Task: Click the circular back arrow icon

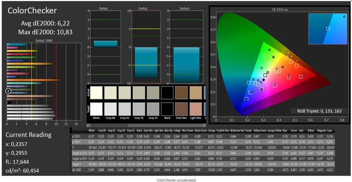Action: coord(8,91)
